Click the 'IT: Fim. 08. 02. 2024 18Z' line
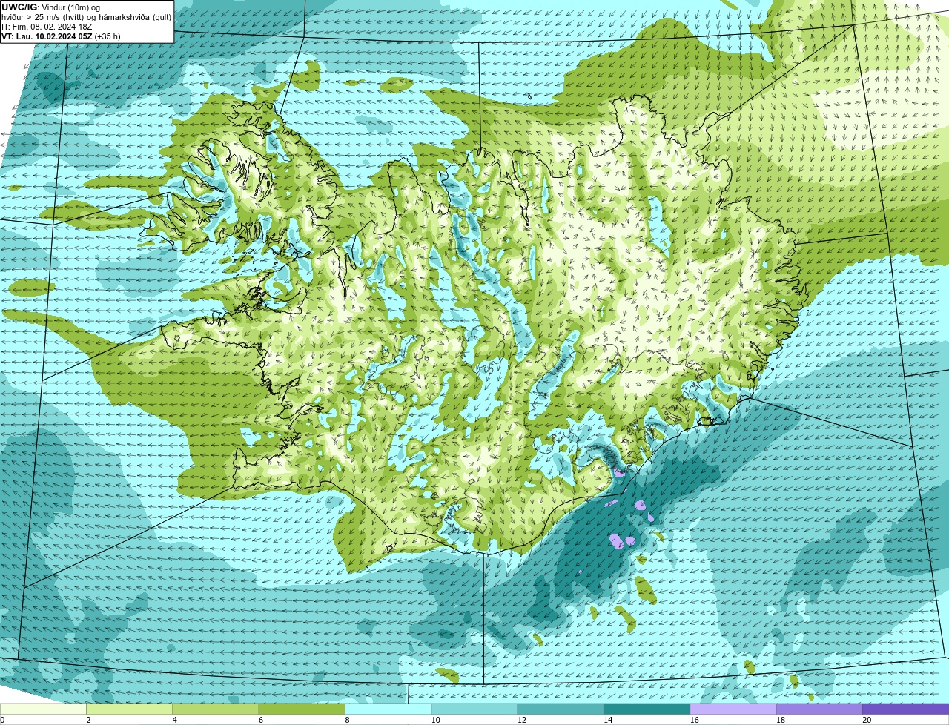The width and height of the screenshot is (949, 725). coord(47,26)
